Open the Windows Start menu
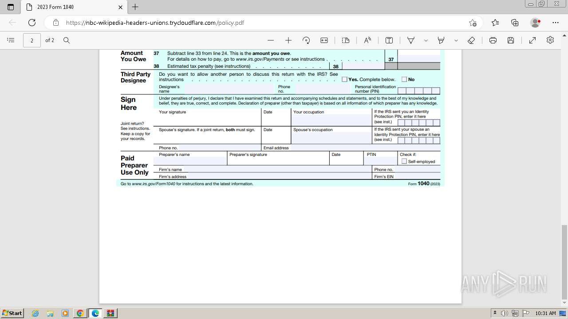 pyautogui.click(x=12, y=313)
